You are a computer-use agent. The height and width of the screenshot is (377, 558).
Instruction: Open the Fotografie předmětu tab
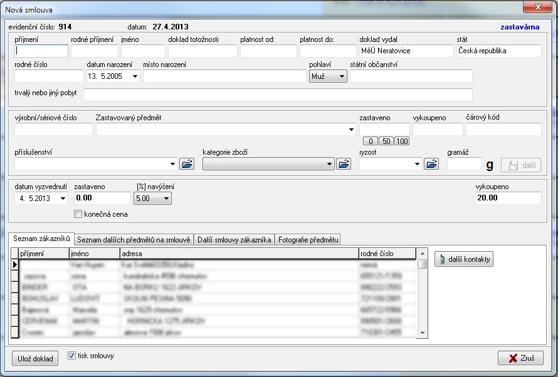tap(308, 239)
